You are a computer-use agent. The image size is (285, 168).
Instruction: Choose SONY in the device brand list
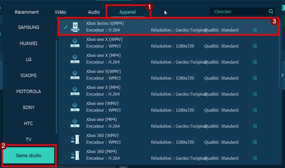[28, 107]
